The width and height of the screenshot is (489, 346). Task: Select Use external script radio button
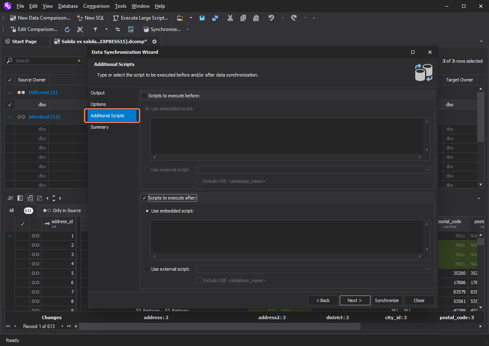pyautogui.click(x=147, y=269)
